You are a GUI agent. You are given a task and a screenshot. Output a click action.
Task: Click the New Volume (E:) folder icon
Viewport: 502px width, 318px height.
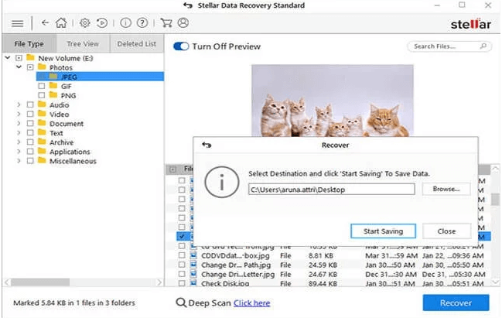pyautogui.click(x=30, y=58)
